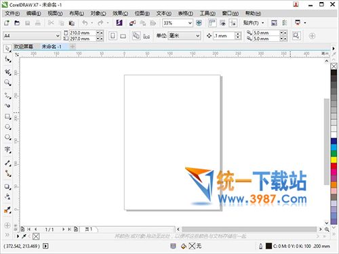The height and width of the screenshot is (254, 339).
Task: Import a file using the Import icon
Action: (x=132, y=23)
